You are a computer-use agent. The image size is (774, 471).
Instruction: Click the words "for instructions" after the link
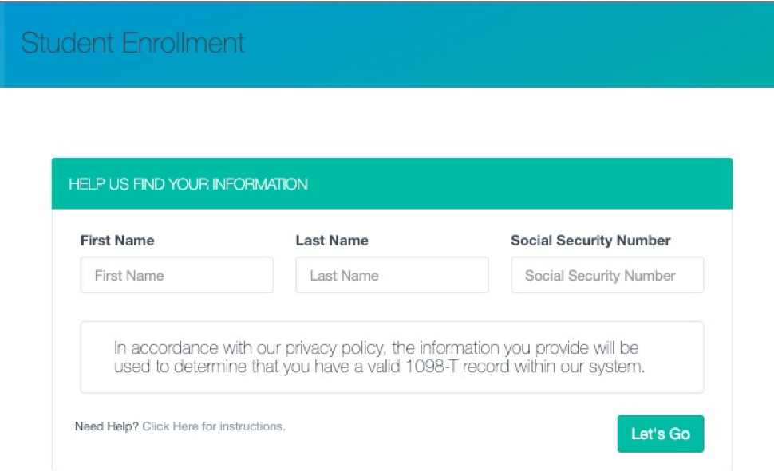[x=243, y=426]
